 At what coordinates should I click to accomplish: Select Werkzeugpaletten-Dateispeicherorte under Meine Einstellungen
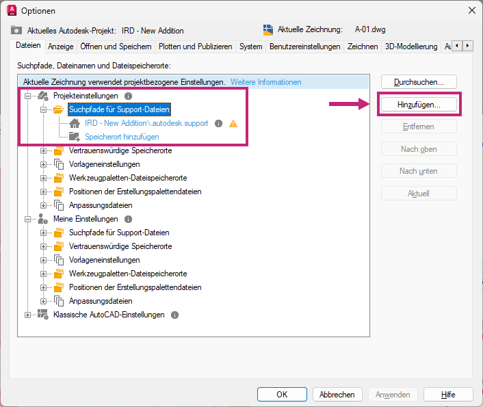[128, 274]
